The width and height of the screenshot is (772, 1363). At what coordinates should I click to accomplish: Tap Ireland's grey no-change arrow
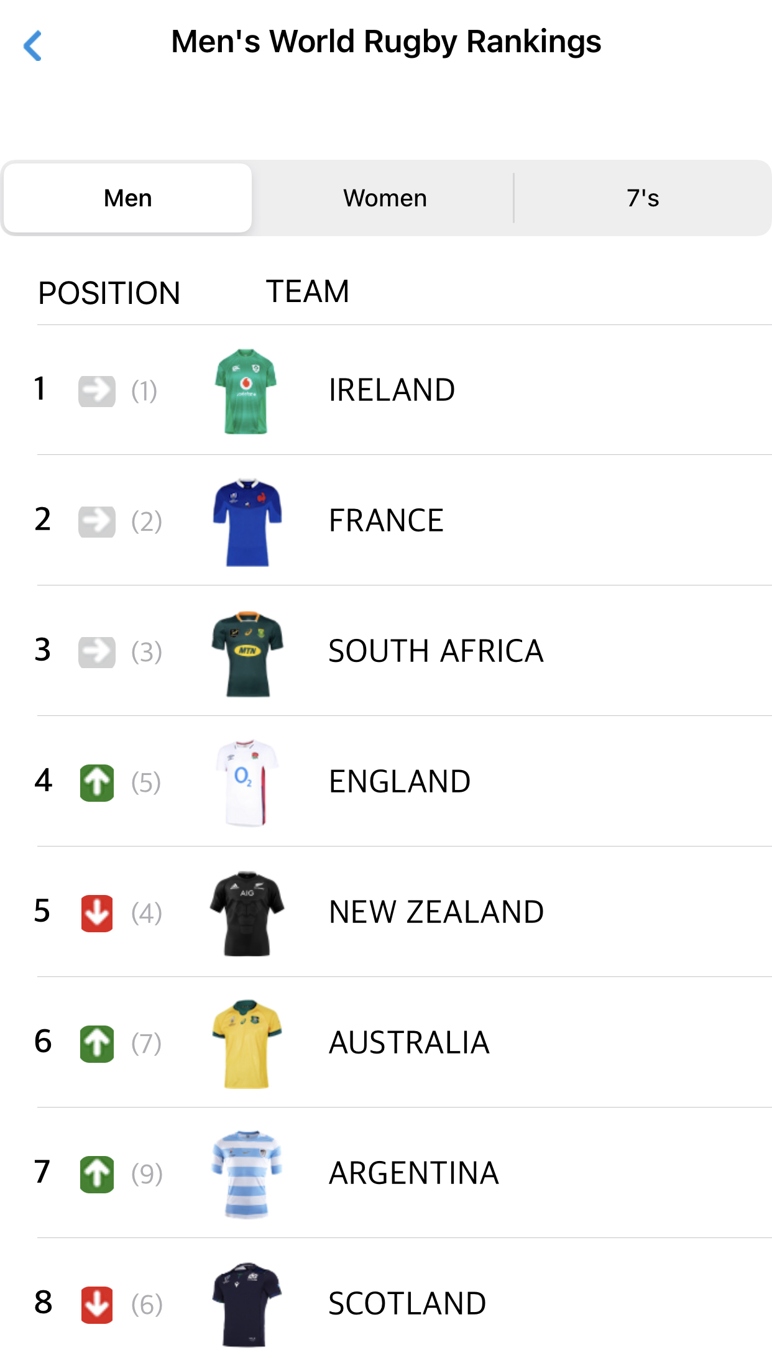[x=97, y=391]
